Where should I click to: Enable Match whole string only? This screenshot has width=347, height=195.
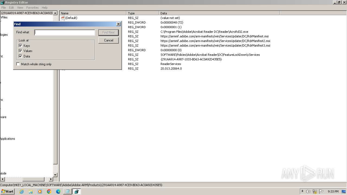(18, 64)
